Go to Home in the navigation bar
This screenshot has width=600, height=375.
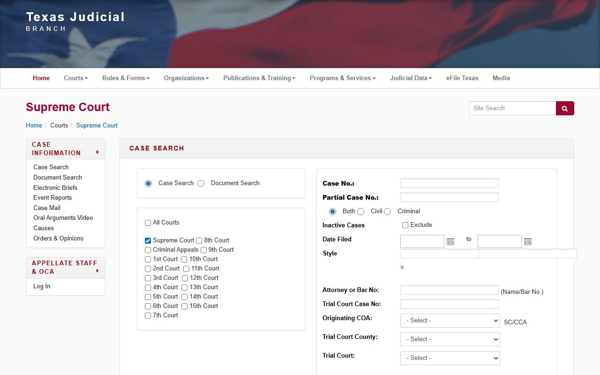pyautogui.click(x=41, y=78)
